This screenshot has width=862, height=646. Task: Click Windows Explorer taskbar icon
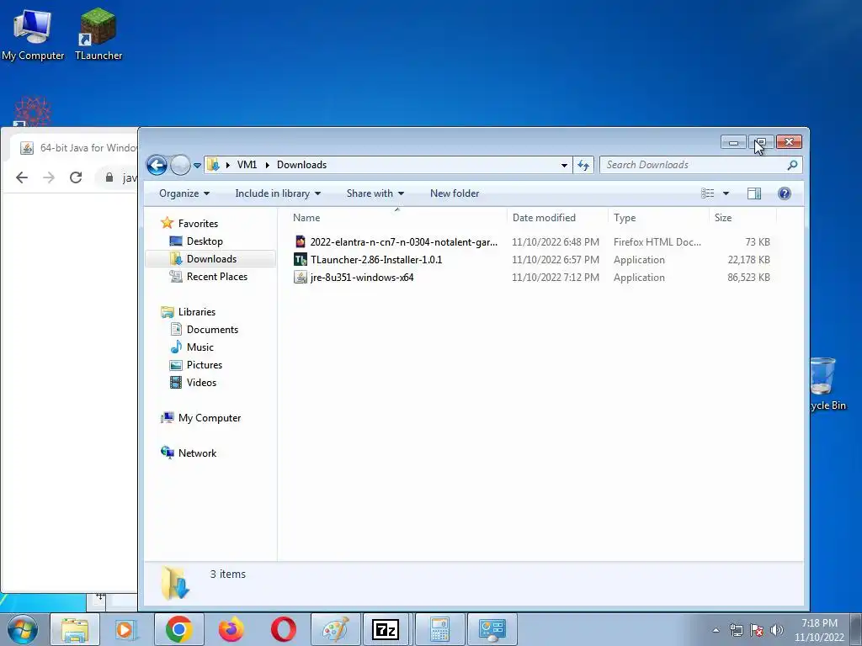(74, 629)
